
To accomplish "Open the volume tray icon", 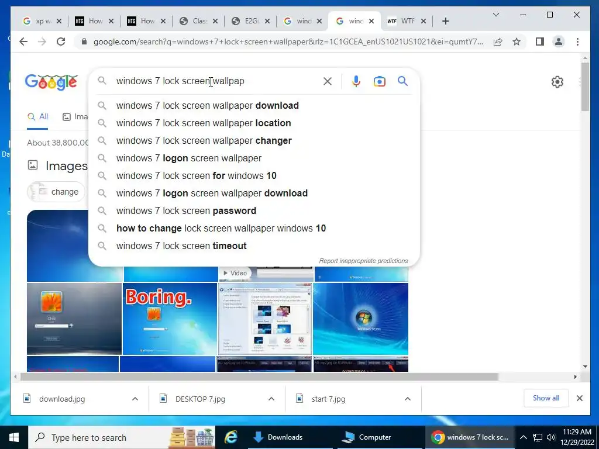I will (551, 437).
